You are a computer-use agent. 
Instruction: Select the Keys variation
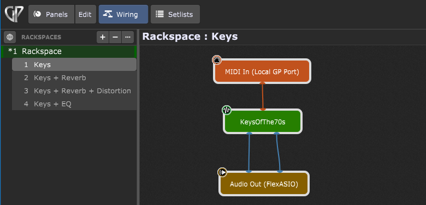74,65
